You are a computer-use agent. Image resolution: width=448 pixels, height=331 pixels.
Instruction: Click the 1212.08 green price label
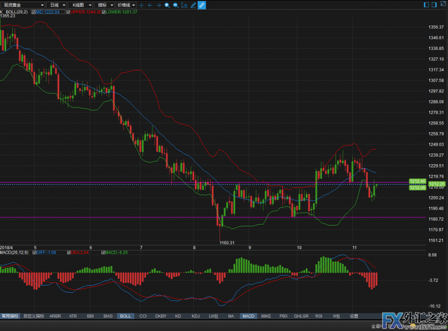(x=417, y=188)
